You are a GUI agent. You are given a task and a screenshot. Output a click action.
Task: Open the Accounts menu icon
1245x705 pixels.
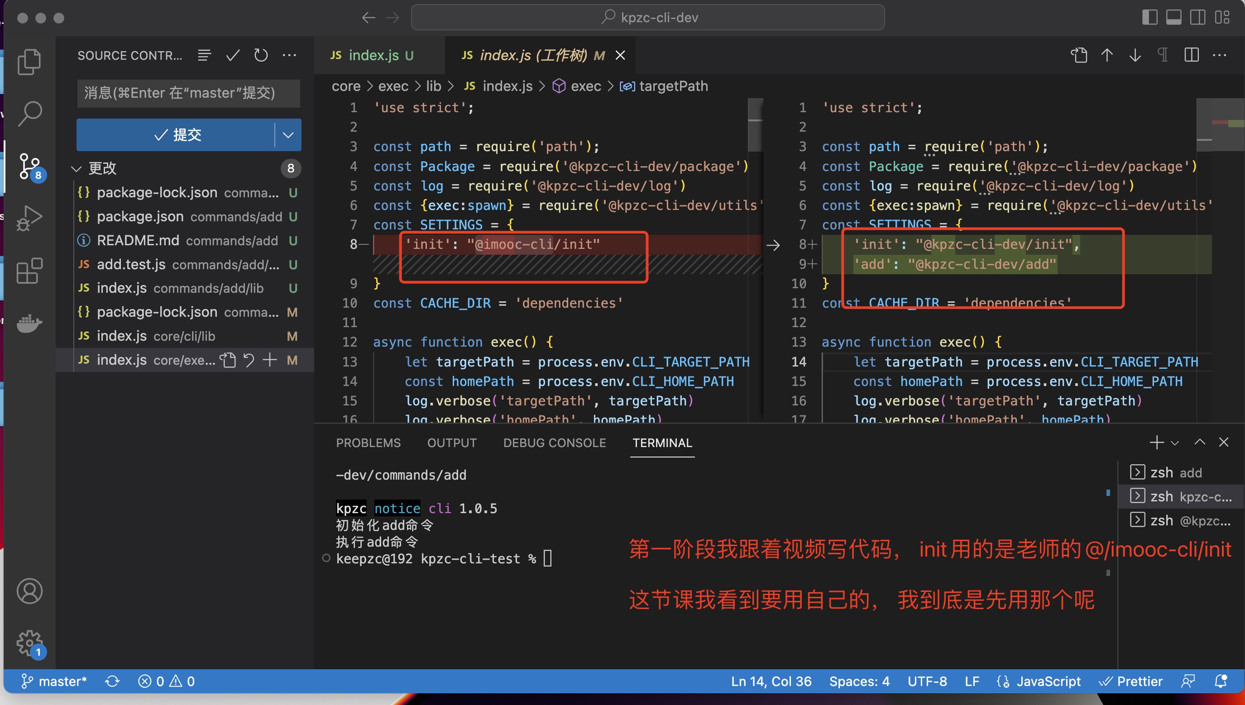click(x=29, y=591)
